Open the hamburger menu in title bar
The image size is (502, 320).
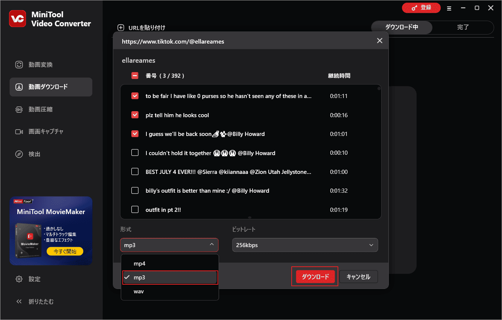pyautogui.click(x=449, y=8)
